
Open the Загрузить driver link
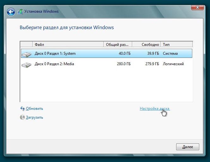tap(34, 117)
